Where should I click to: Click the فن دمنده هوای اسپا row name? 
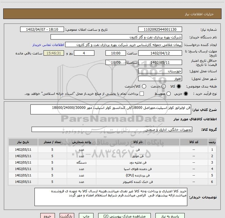(x=138, y=169)
